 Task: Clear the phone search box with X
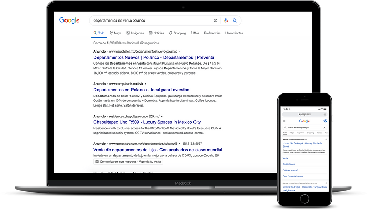coord(324,127)
